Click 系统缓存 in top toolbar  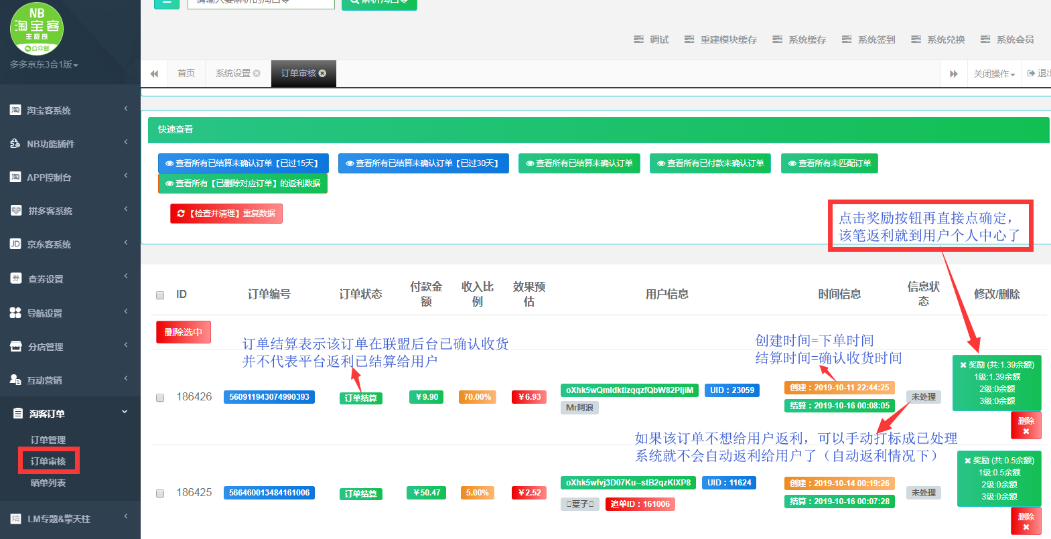(x=799, y=40)
